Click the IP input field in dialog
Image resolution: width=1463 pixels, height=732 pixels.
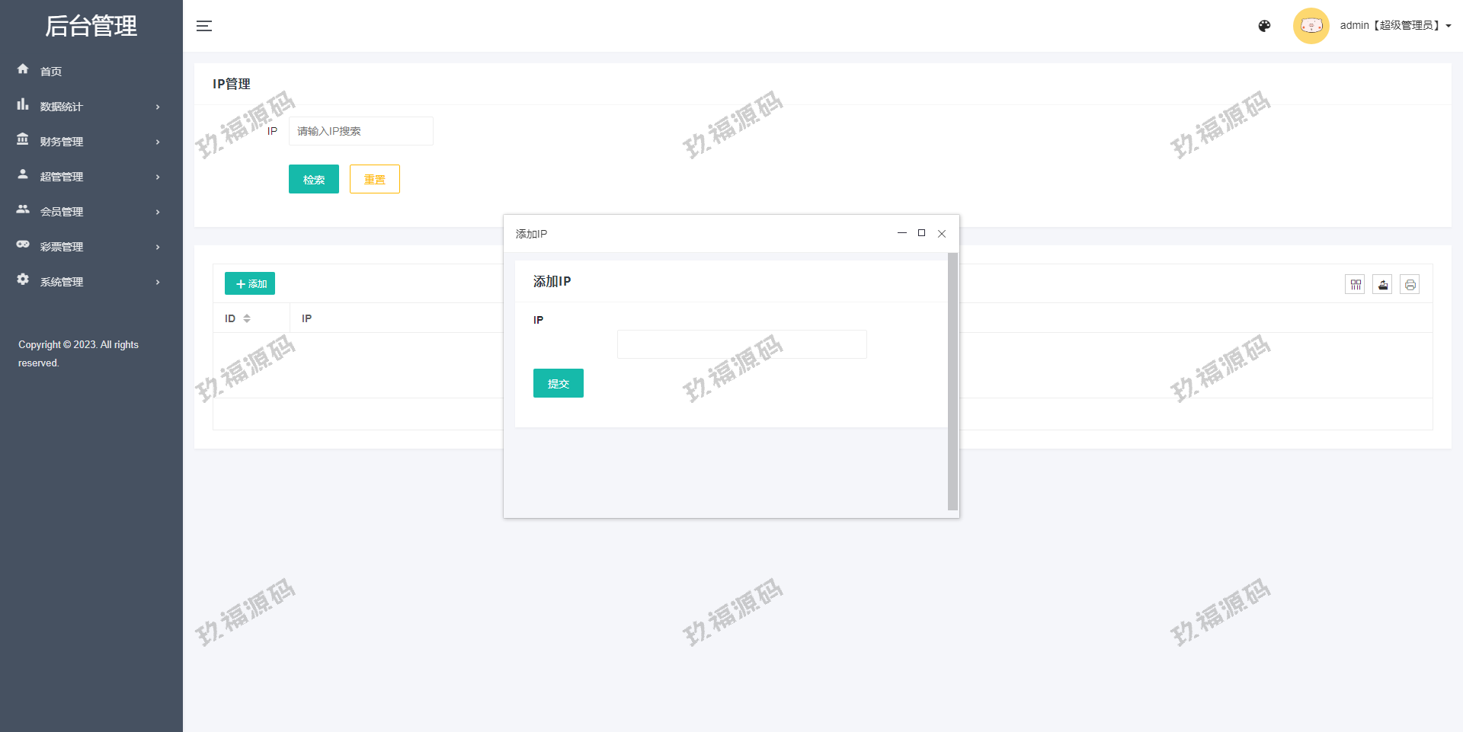pos(741,344)
